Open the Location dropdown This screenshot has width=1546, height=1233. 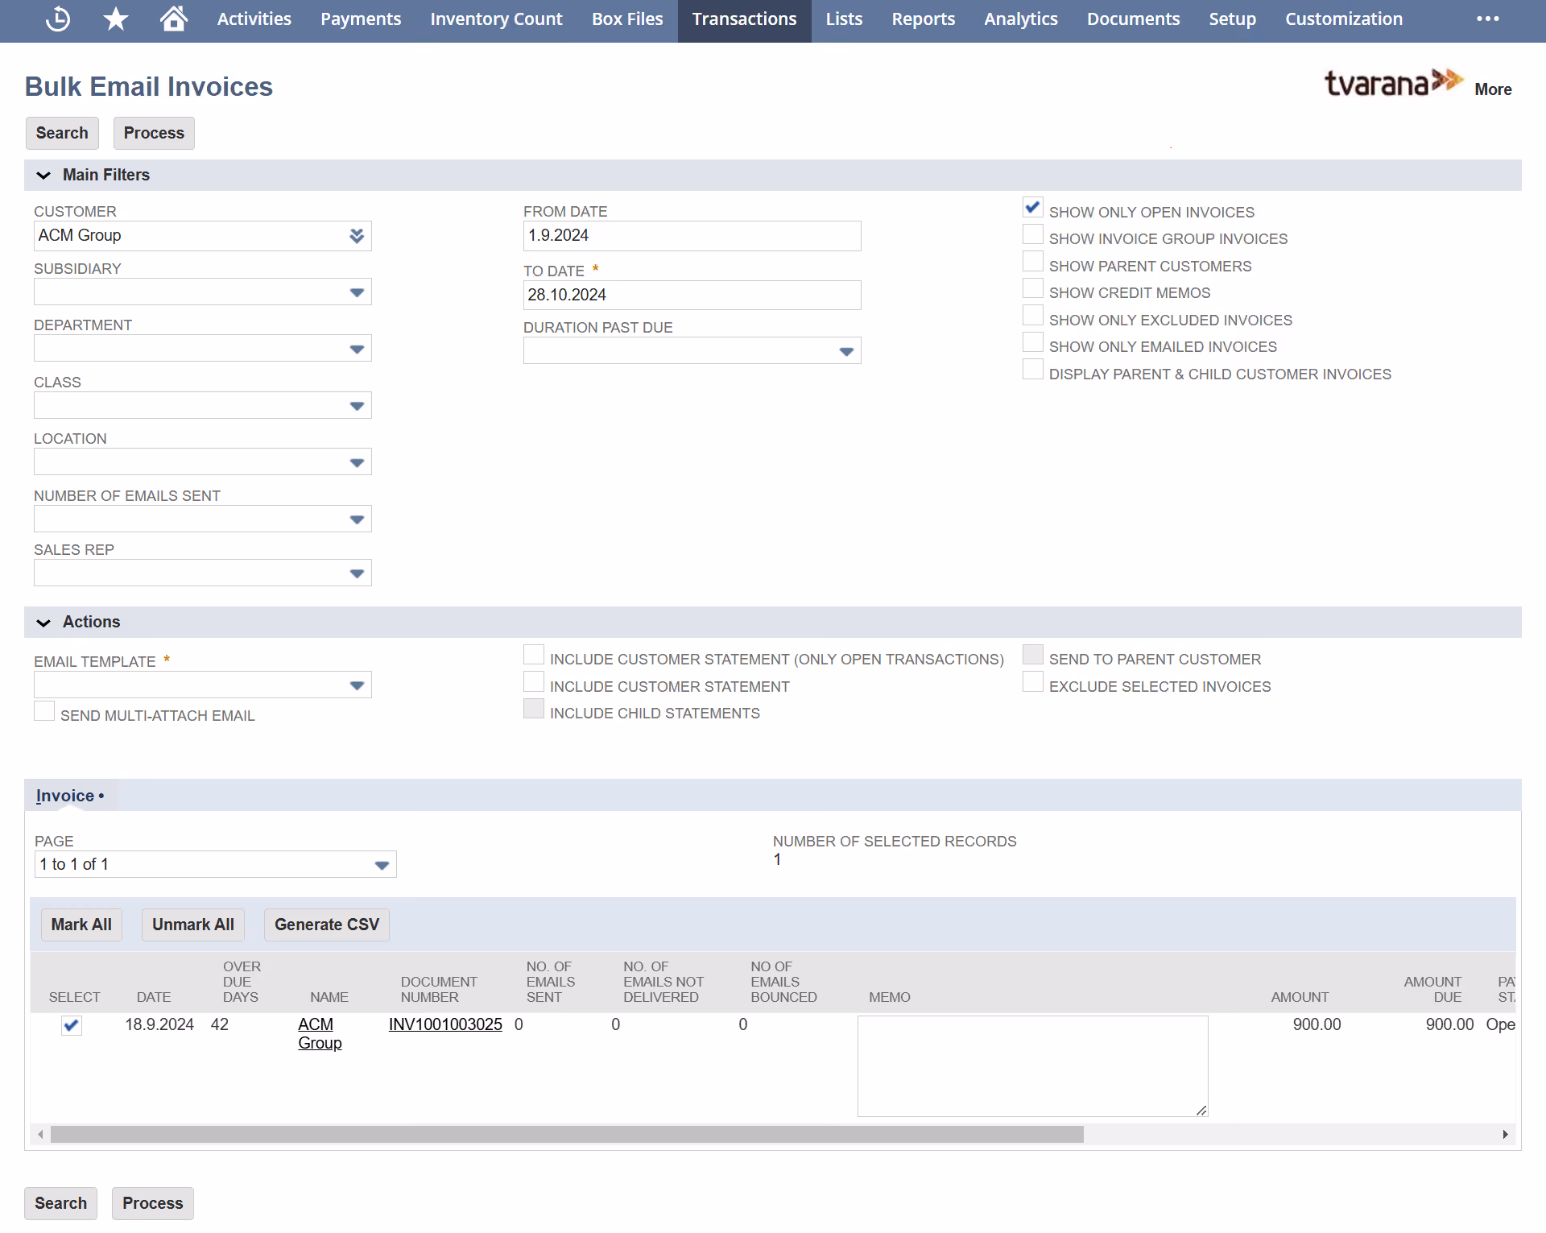pyautogui.click(x=357, y=462)
